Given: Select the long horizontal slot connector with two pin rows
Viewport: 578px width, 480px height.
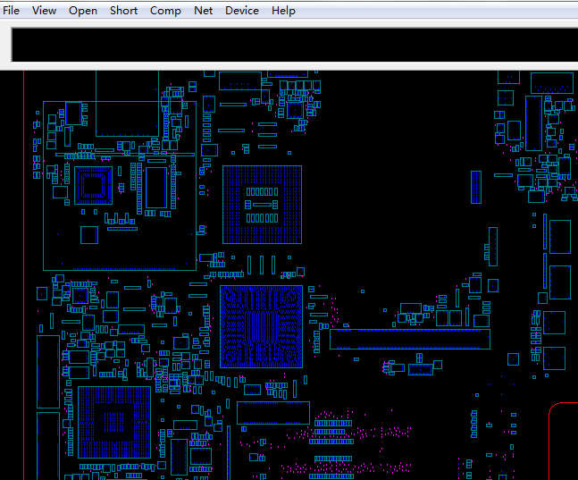Looking at the screenshot, I should point(410,339).
